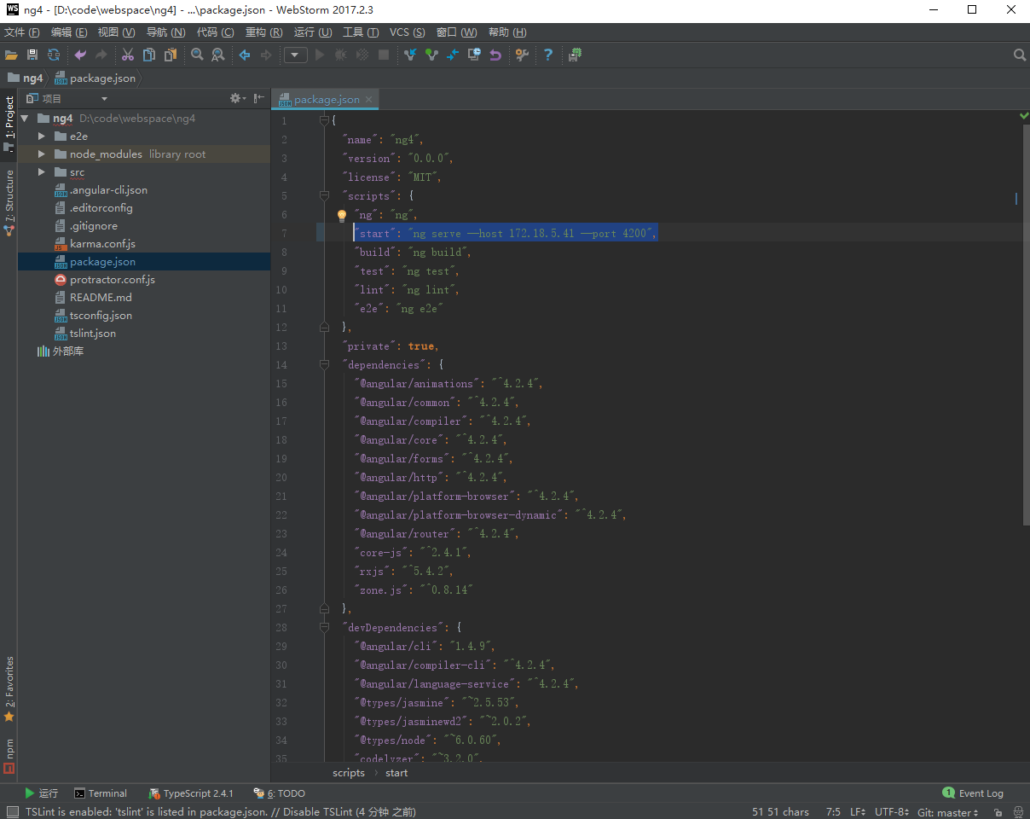The image size is (1030, 819).
Task: Open Settings via the wrench icon
Action: [x=522, y=55]
